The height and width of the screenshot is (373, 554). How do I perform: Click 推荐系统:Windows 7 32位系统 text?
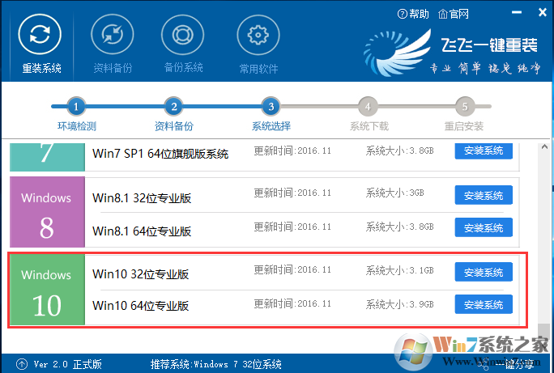(x=216, y=364)
